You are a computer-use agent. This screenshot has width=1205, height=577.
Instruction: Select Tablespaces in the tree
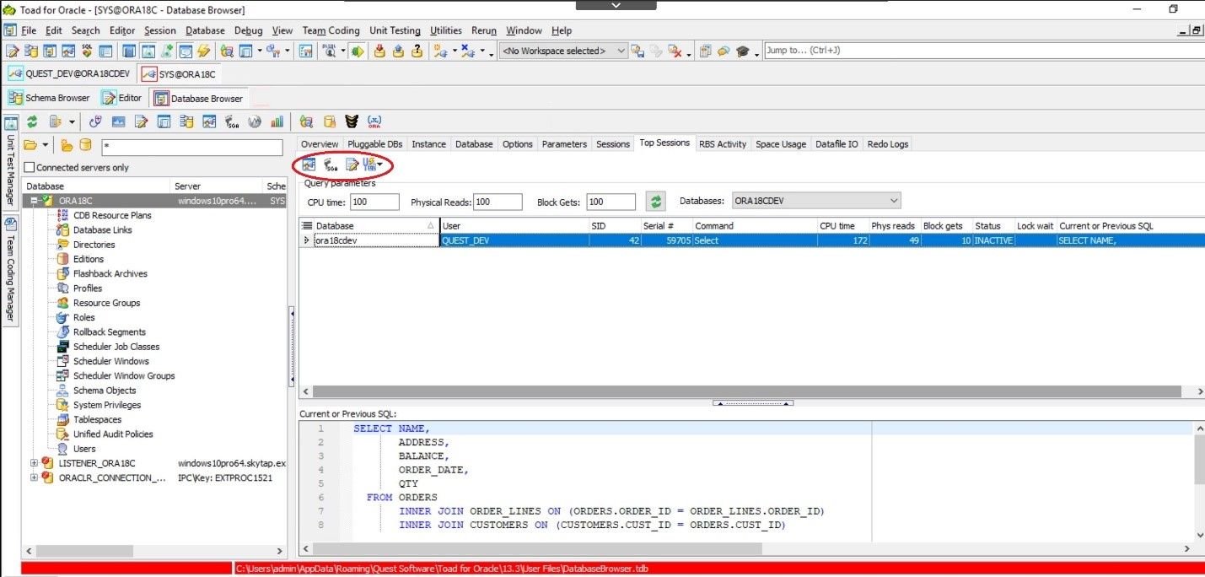point(97,419)
